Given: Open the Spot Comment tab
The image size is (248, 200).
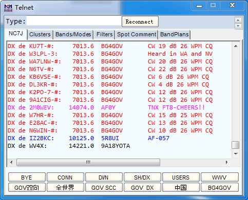Looking at the screenshot, I should pos(137,34).
